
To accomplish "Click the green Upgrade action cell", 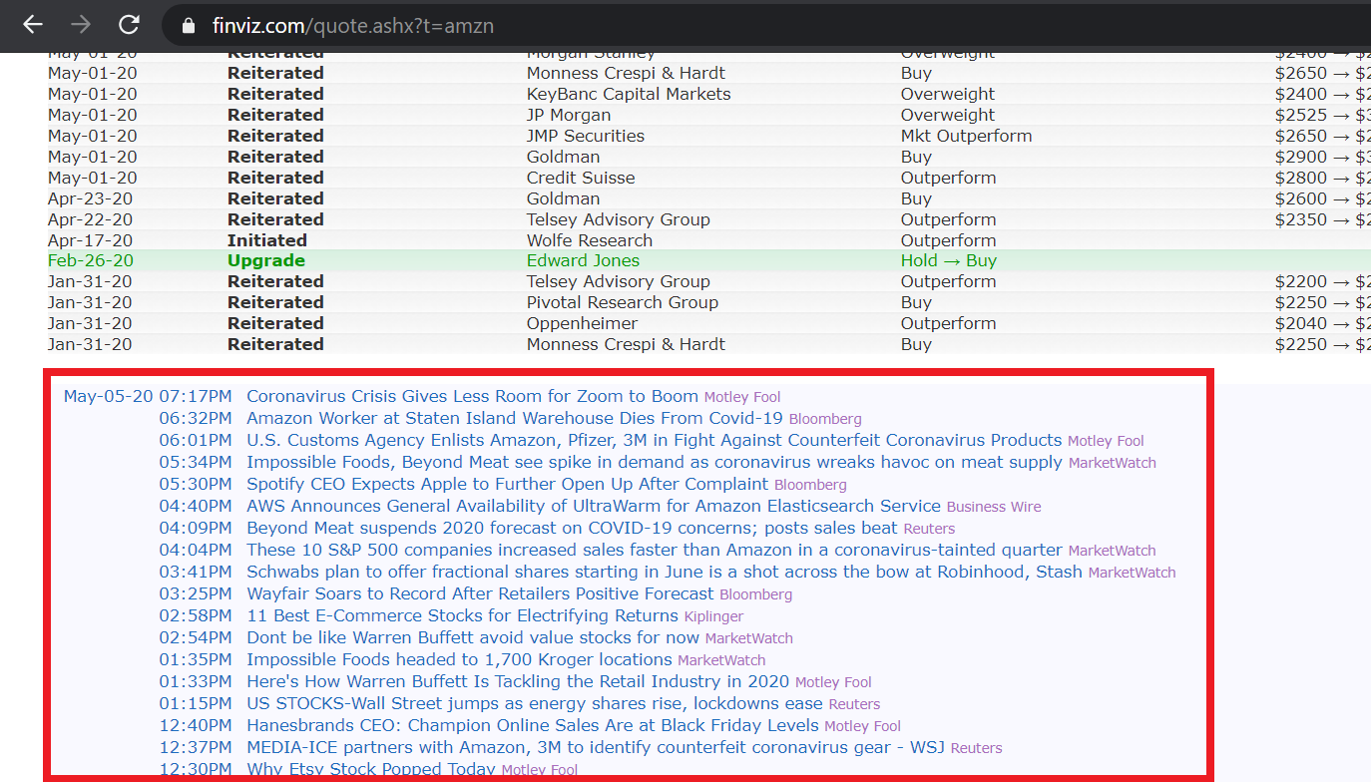I will pyautogui.click(x=266, y=261).
